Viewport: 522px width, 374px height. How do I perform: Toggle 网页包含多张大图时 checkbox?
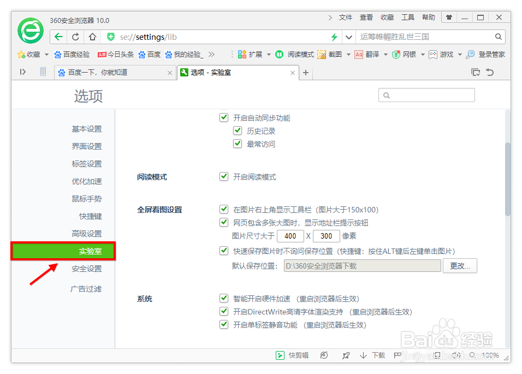click(x=224, y=222)
